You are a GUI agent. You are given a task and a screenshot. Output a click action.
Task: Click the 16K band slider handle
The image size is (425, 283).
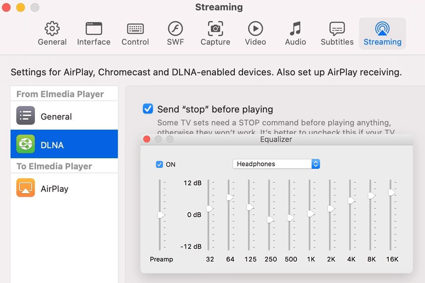[x=392, y=192]
